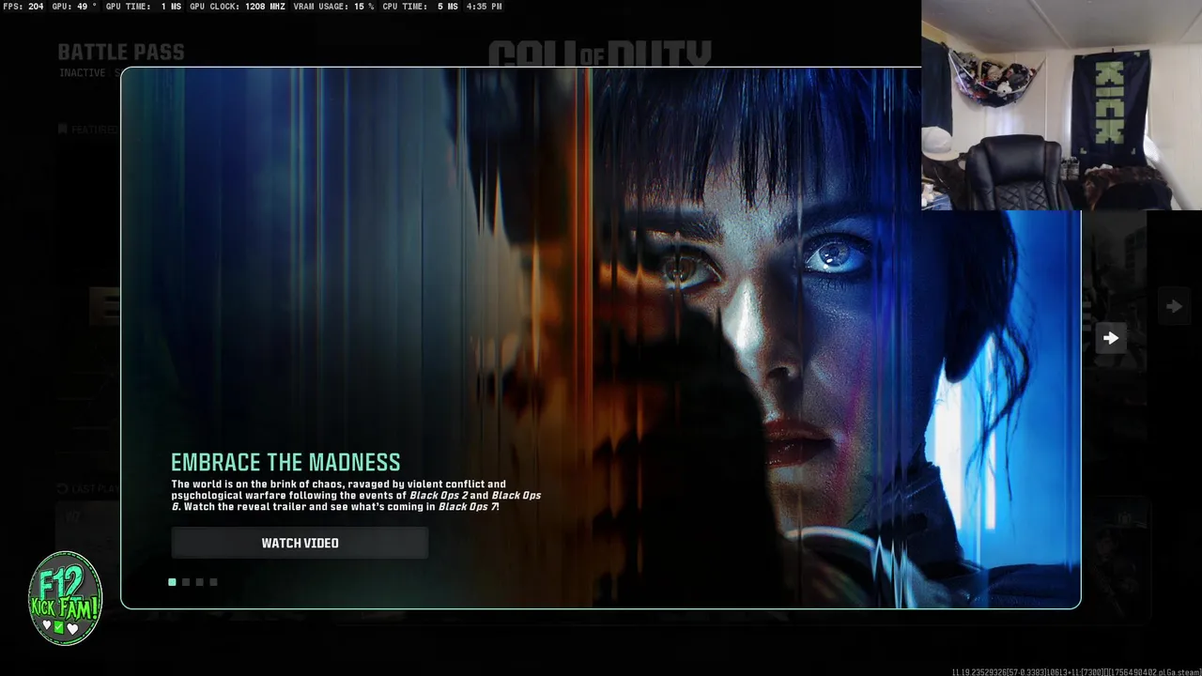1202x676 pixels.
Task: Click the F12 Kick Fam badge overlay
Action: coord(65,599)
